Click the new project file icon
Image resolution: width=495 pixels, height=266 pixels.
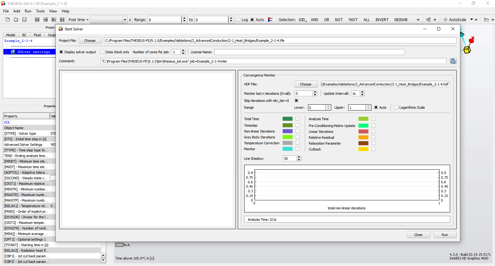8,20
